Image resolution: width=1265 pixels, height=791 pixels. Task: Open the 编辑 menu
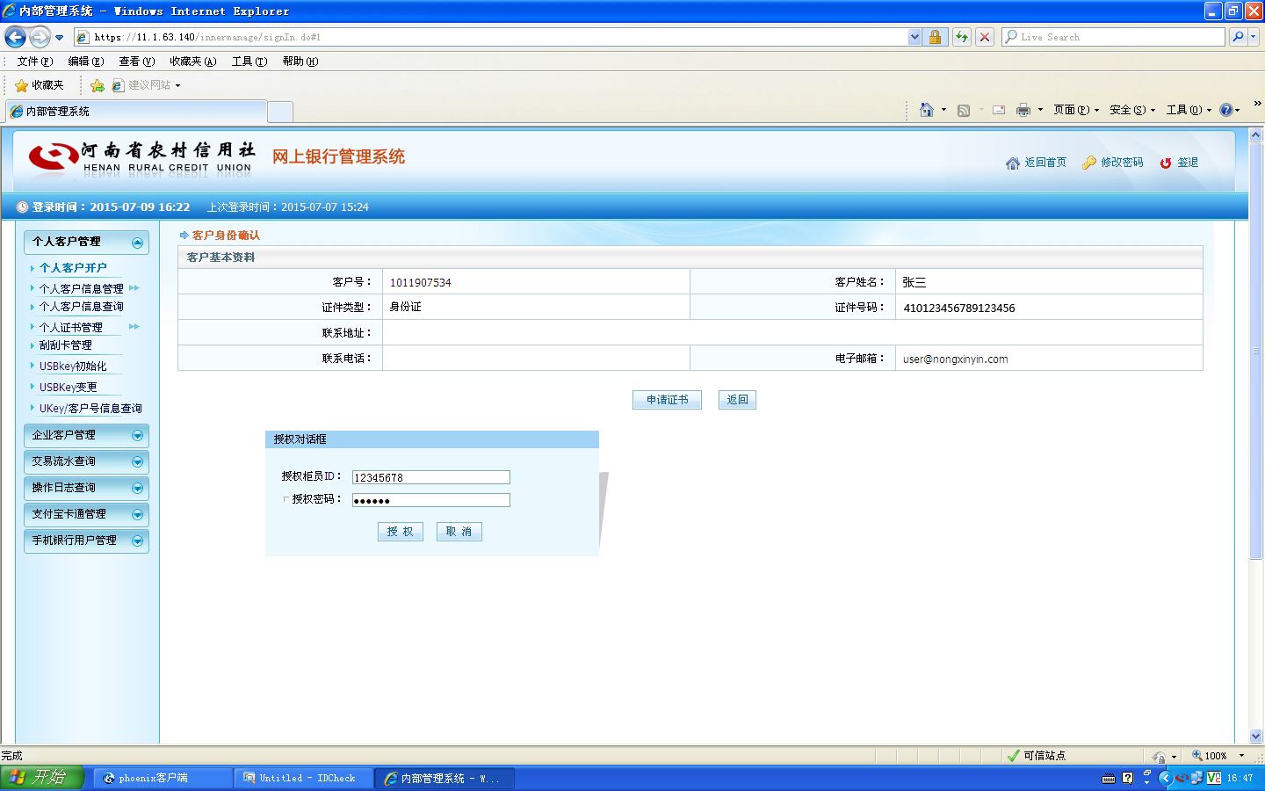(x=85, y=62)
